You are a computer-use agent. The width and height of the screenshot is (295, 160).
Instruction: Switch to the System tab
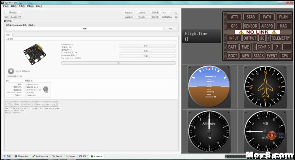click(57, 156)
